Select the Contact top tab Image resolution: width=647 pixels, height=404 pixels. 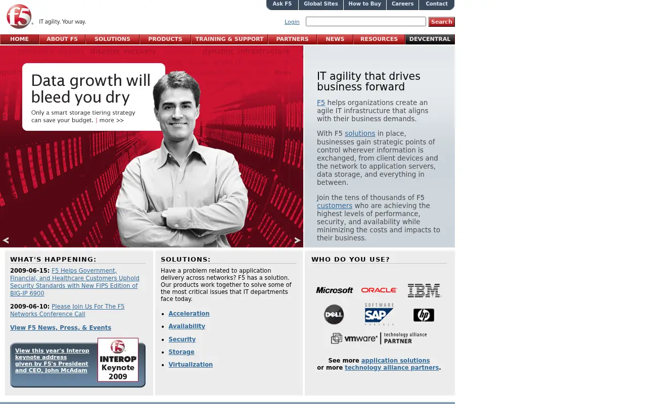pyautogui.click(x=437, y=5)
